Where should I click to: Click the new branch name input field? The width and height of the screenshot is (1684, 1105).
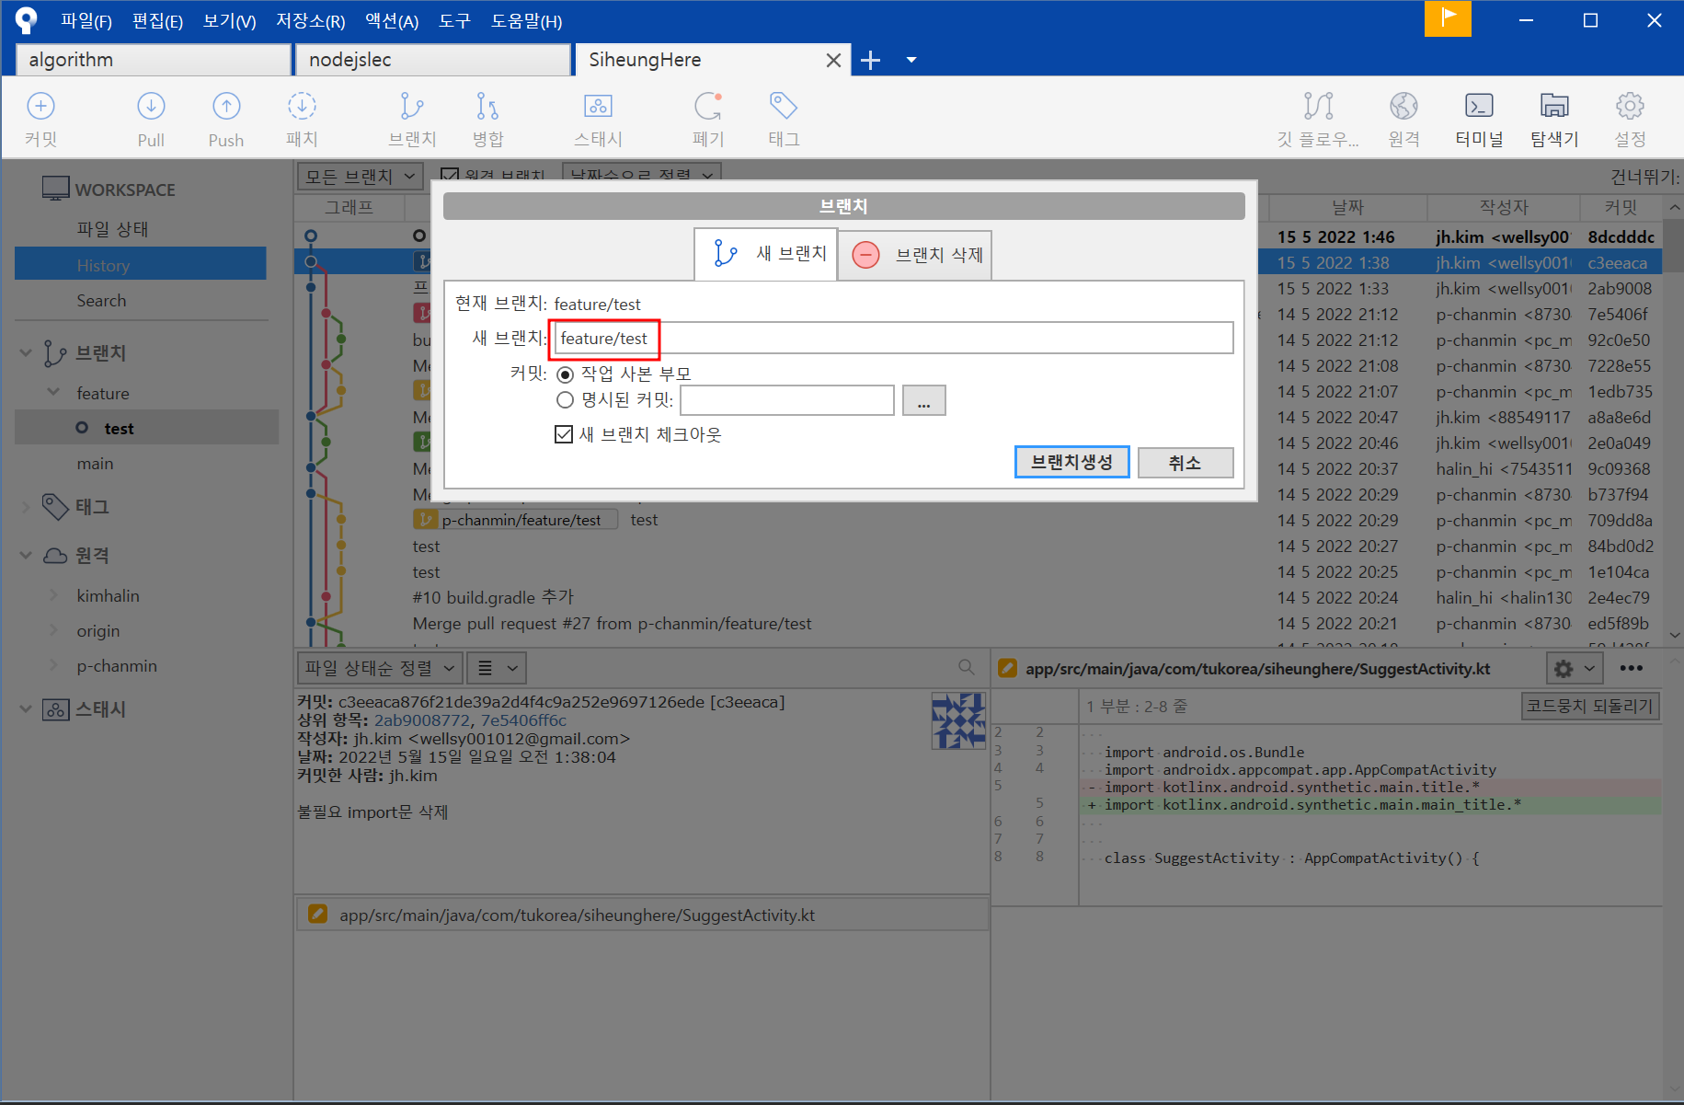[893, 338]
